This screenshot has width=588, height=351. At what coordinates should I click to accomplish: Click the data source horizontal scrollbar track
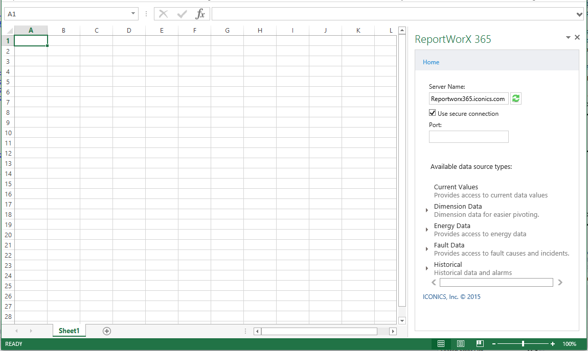coord(496,283)
